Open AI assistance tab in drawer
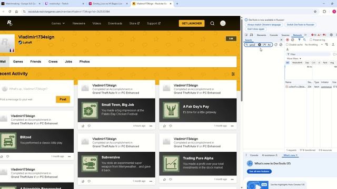 (x=270, y=155)
